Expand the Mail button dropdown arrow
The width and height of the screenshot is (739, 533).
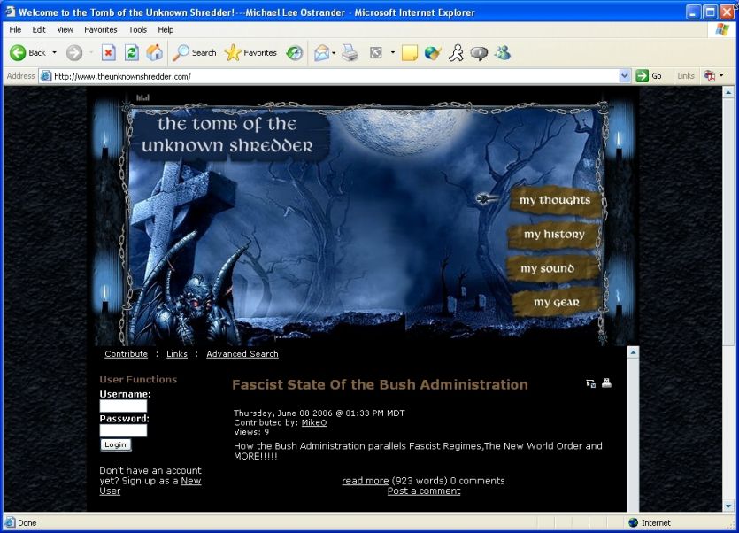pos(335,53)
